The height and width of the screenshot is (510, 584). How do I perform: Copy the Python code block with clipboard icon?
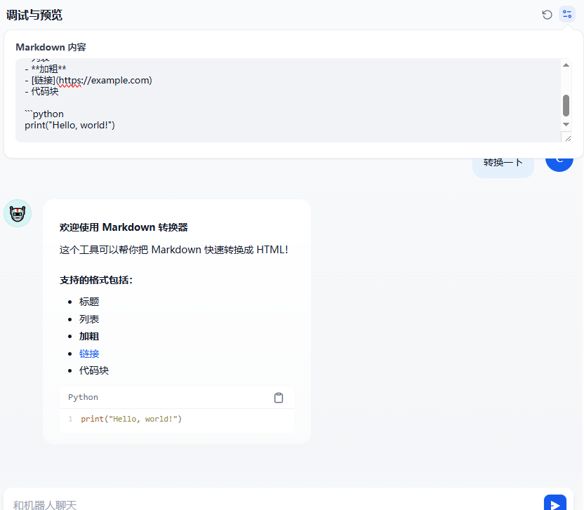pos(279,398)
